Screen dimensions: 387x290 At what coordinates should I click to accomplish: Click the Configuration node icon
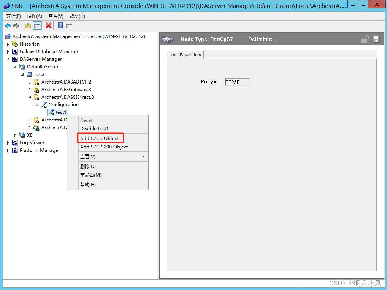(x=44, y=105)
